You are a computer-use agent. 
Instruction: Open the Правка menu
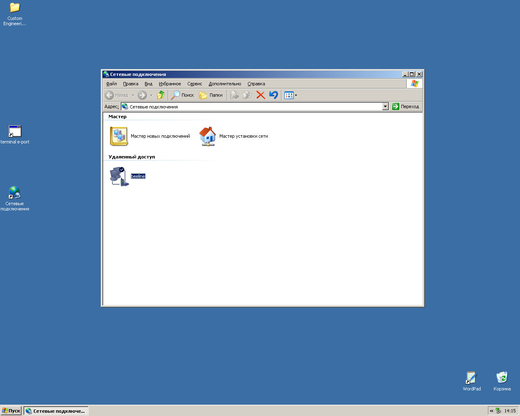pos(131,84)
